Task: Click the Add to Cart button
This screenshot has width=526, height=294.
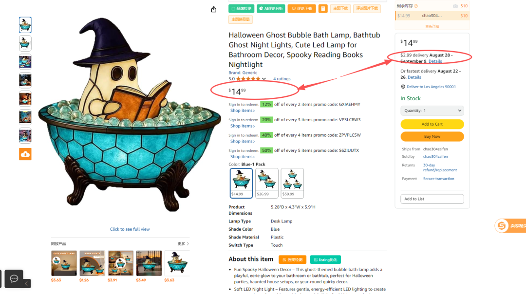Action: click(x=432, y=124)
